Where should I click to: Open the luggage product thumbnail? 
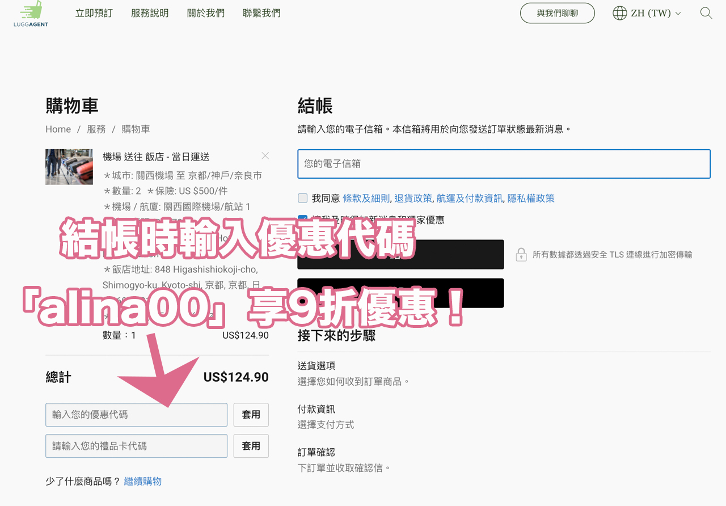click(69, 167)
